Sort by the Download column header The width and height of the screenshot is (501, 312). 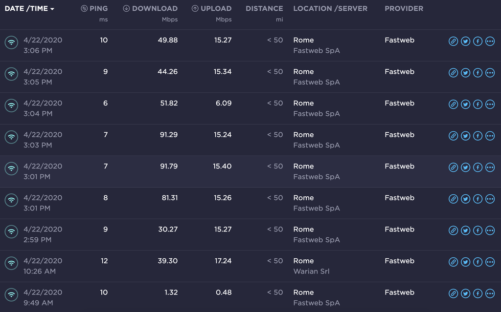coord(150,8)
